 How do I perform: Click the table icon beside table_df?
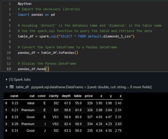point(11,87)
